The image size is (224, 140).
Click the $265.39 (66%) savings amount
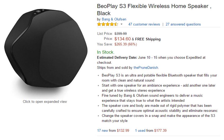[126, 44]
